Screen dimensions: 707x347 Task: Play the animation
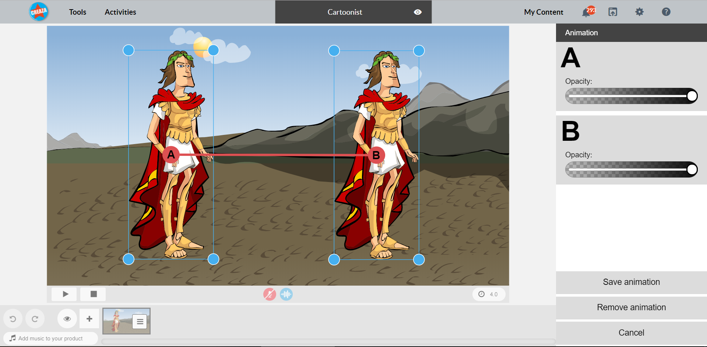pos(65,294)
